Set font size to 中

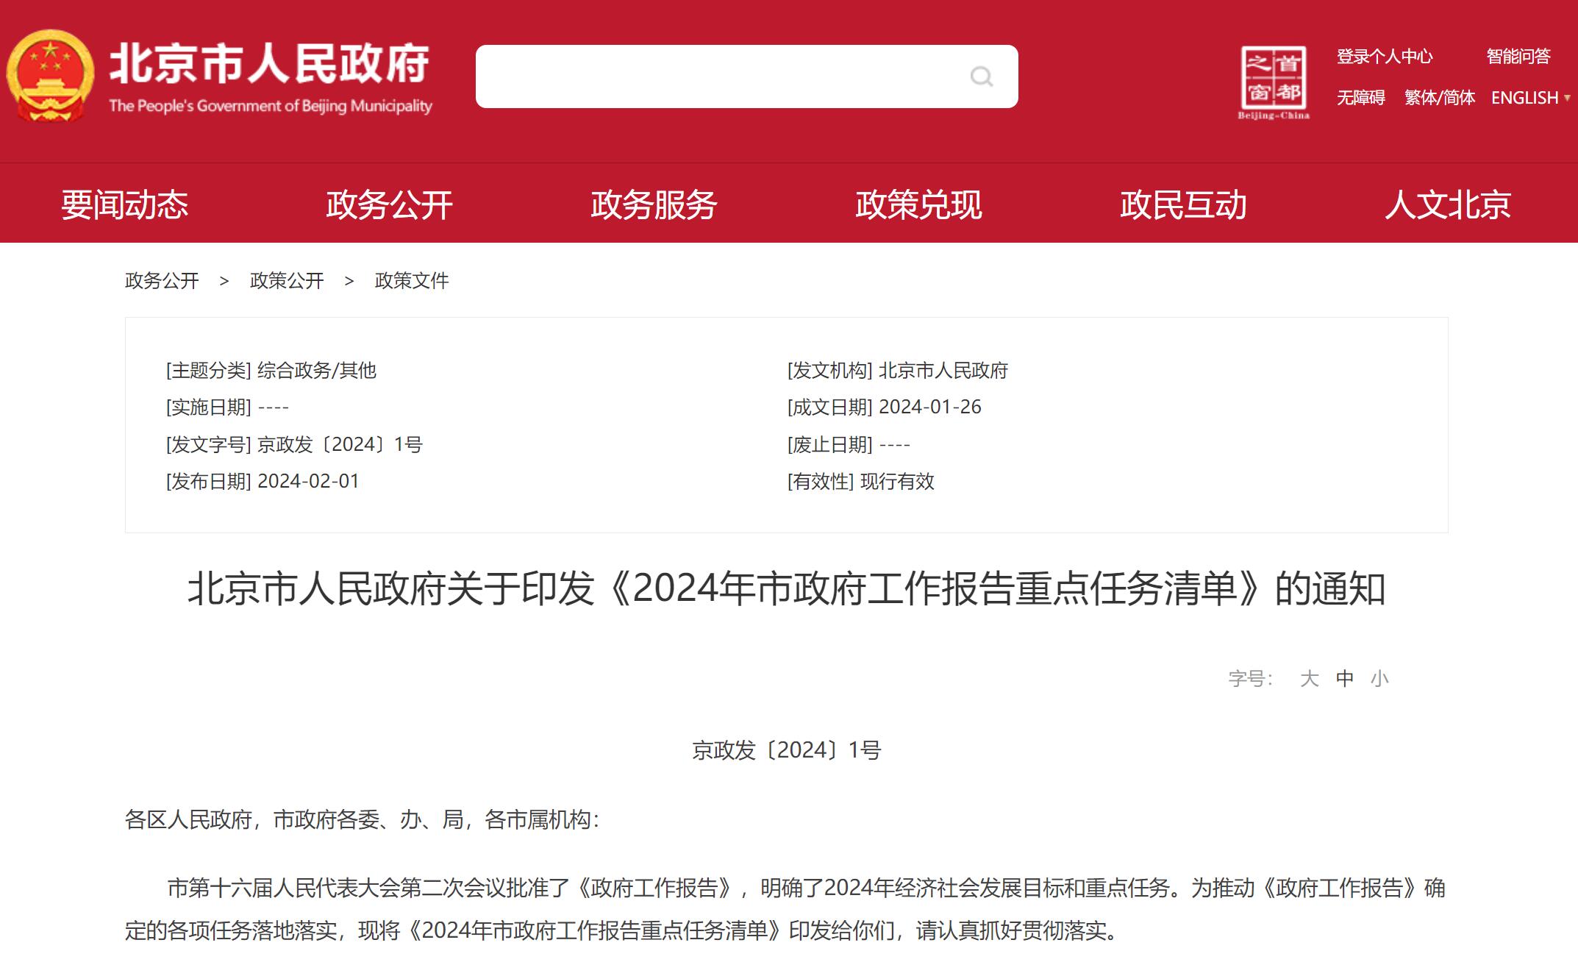coord(1345,678)
